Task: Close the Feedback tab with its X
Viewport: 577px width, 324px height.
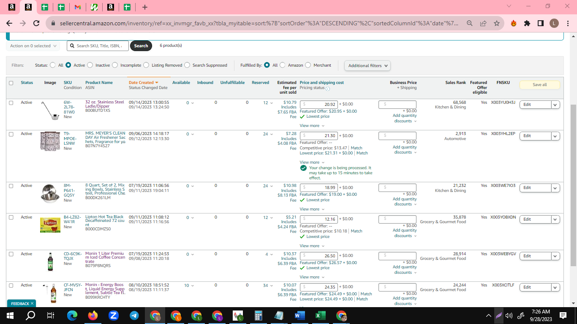Action: [32, 303]
